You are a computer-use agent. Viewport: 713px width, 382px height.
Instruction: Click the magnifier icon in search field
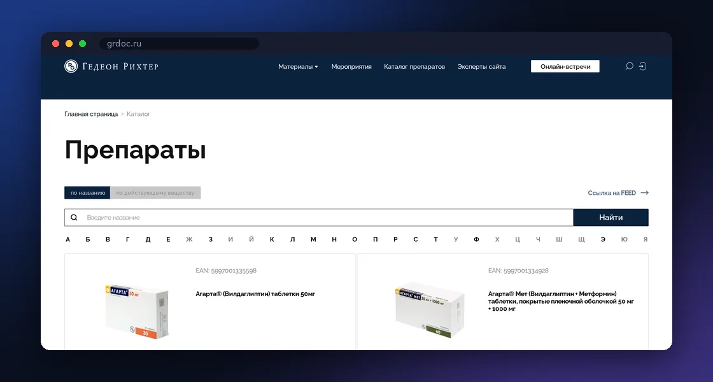pyautogui.click(x=74, y=217)
